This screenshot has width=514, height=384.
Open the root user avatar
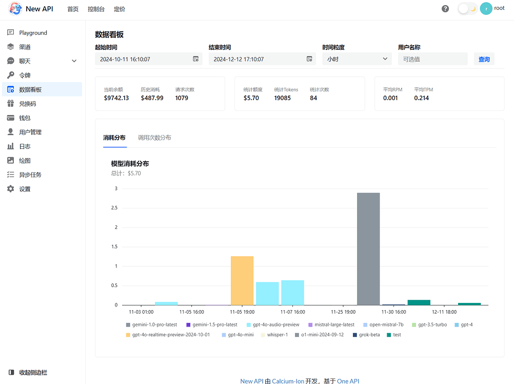point(486,9)
